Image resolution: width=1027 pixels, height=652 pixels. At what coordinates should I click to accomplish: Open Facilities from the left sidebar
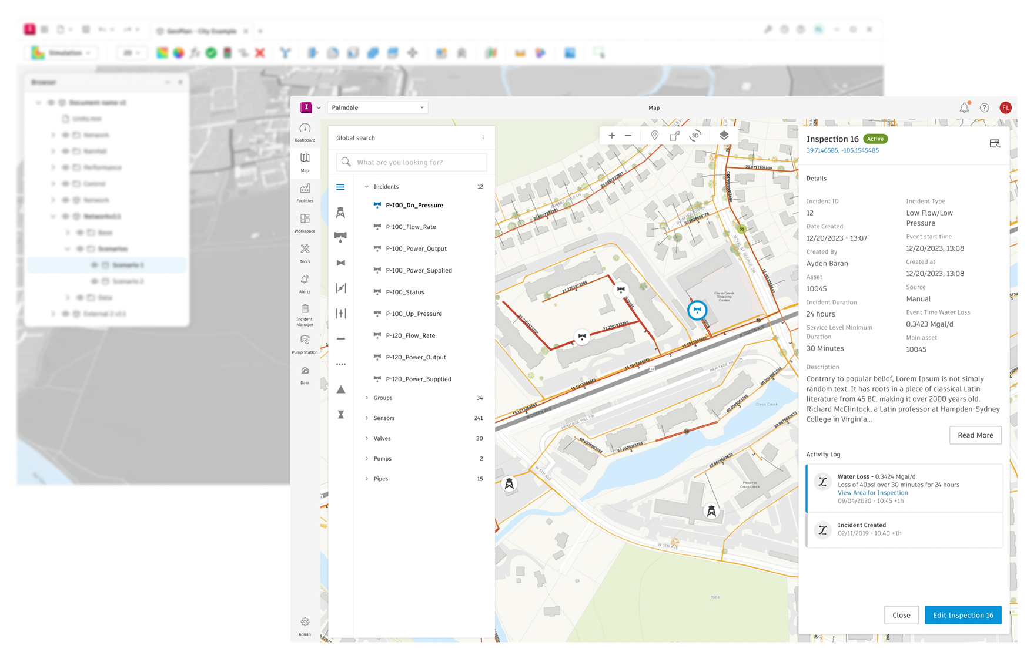coord(305,193)
